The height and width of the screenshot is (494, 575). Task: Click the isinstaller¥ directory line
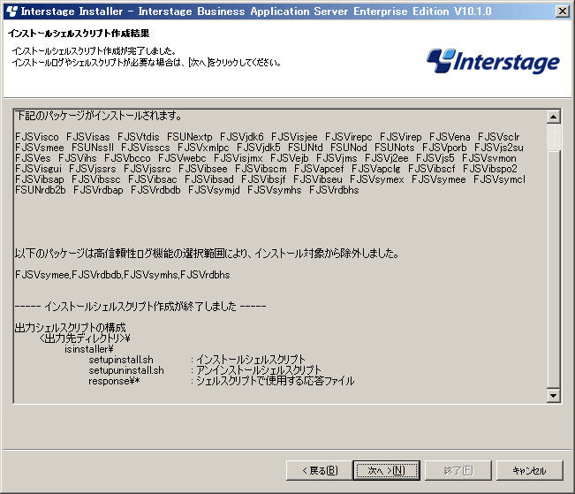[89, 349]
